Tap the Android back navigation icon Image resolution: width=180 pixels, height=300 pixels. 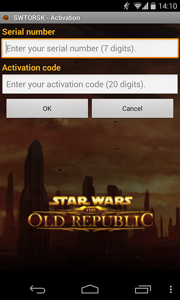click(37, 289)
